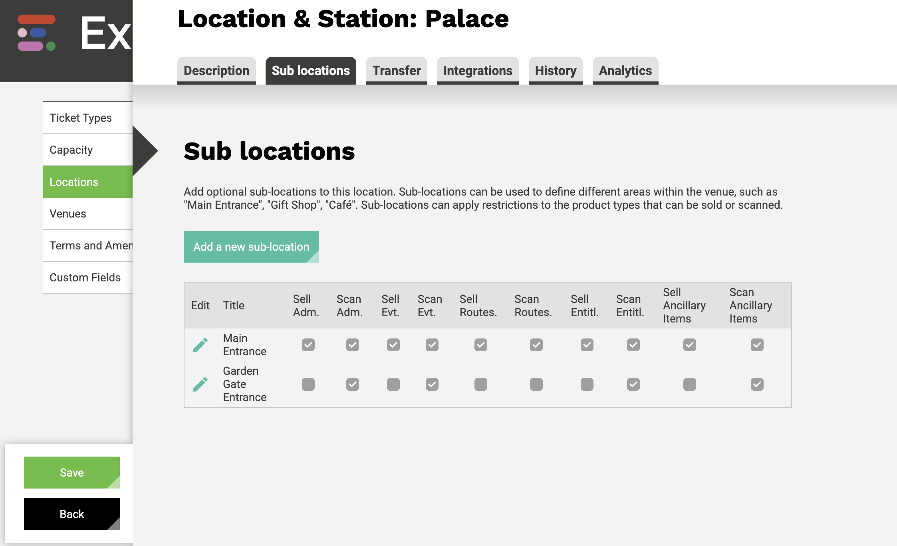Image resolution: width=897 pixels, height=546 pixels.
Task: Toggle Scan Ancillary Items for Main Entrance
Action: click(x=757, y=345)
